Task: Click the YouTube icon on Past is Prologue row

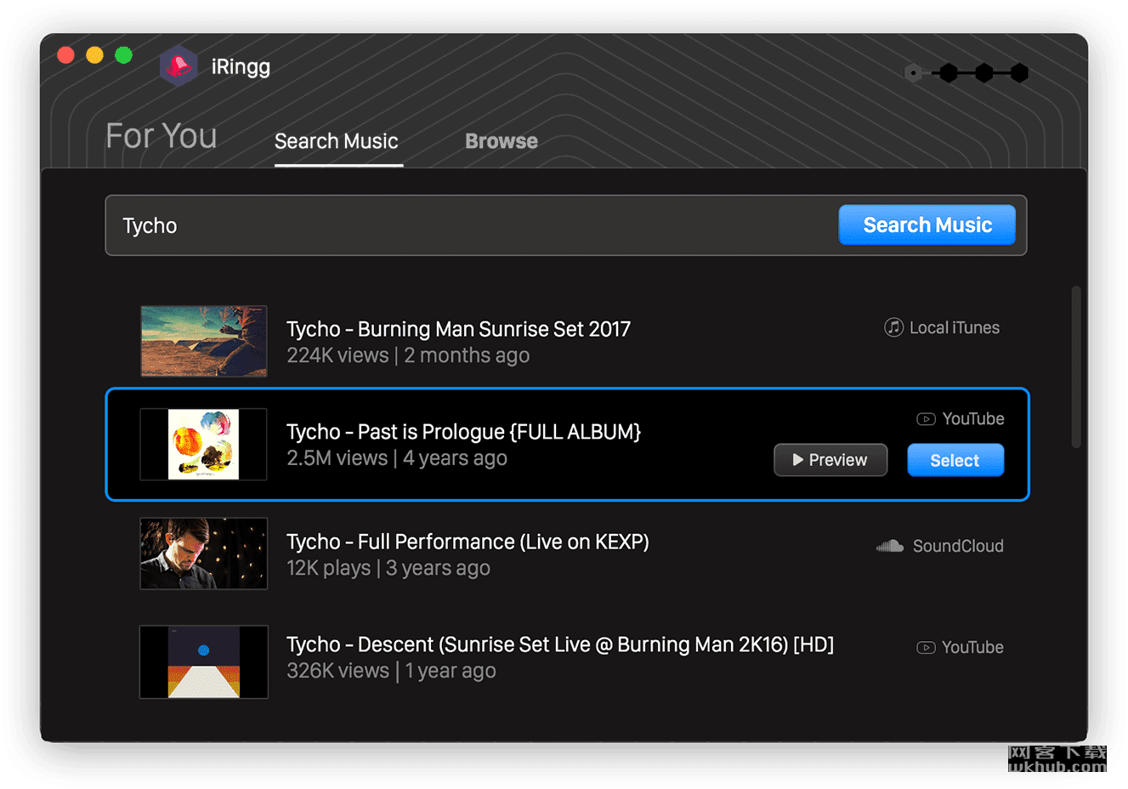Action: pyautogui.click(x=926, y=419)
